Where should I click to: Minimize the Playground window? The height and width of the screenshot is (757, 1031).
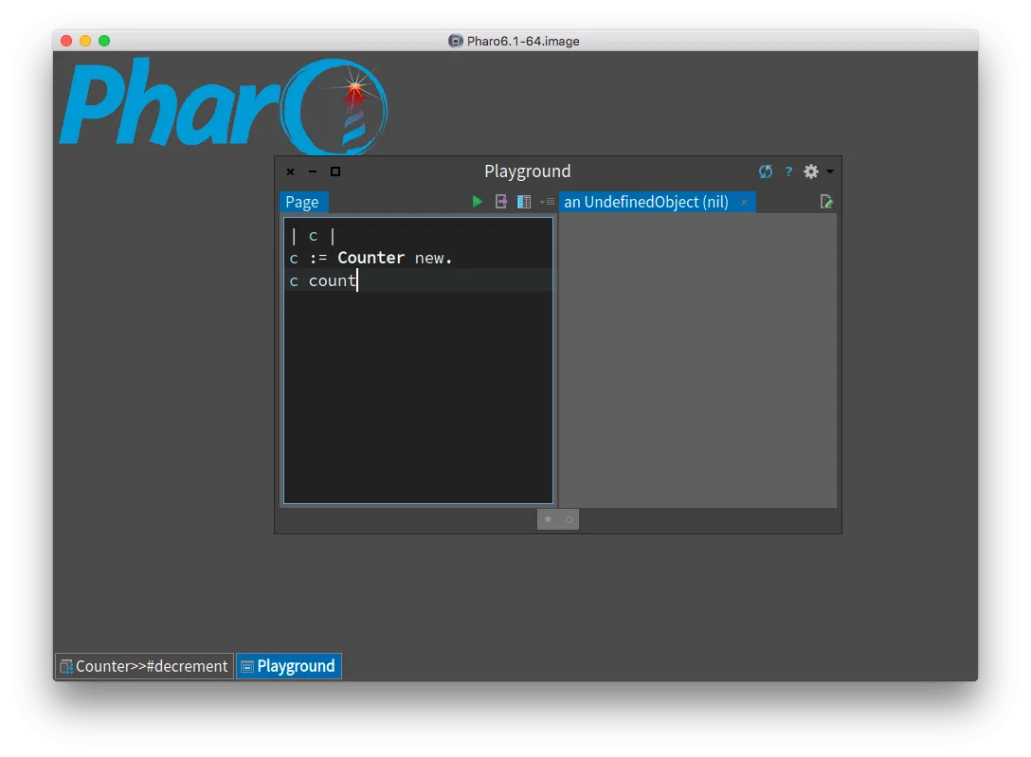point(313,171)
